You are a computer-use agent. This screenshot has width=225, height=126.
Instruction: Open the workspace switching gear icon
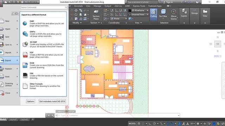[198, 124]
